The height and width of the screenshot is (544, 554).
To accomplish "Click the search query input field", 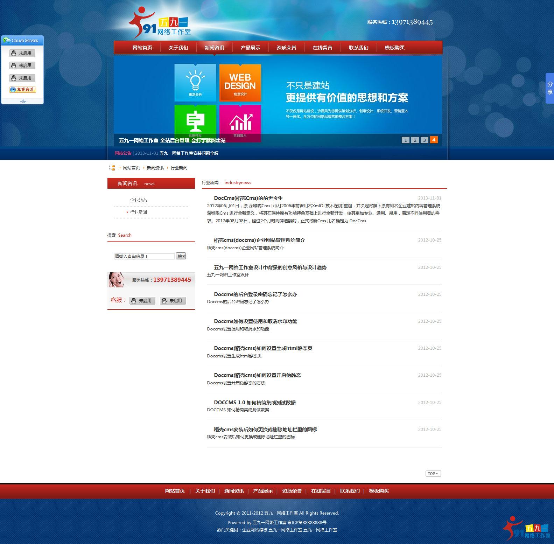I will [x=144, y=256].
